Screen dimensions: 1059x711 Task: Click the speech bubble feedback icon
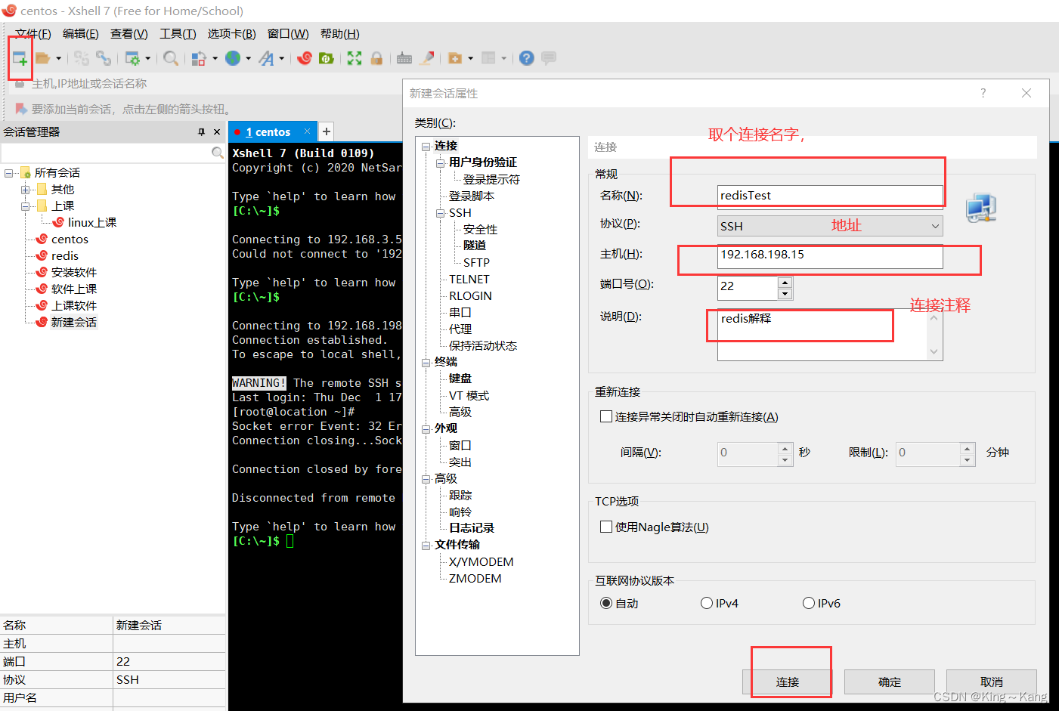click(549, 58)
